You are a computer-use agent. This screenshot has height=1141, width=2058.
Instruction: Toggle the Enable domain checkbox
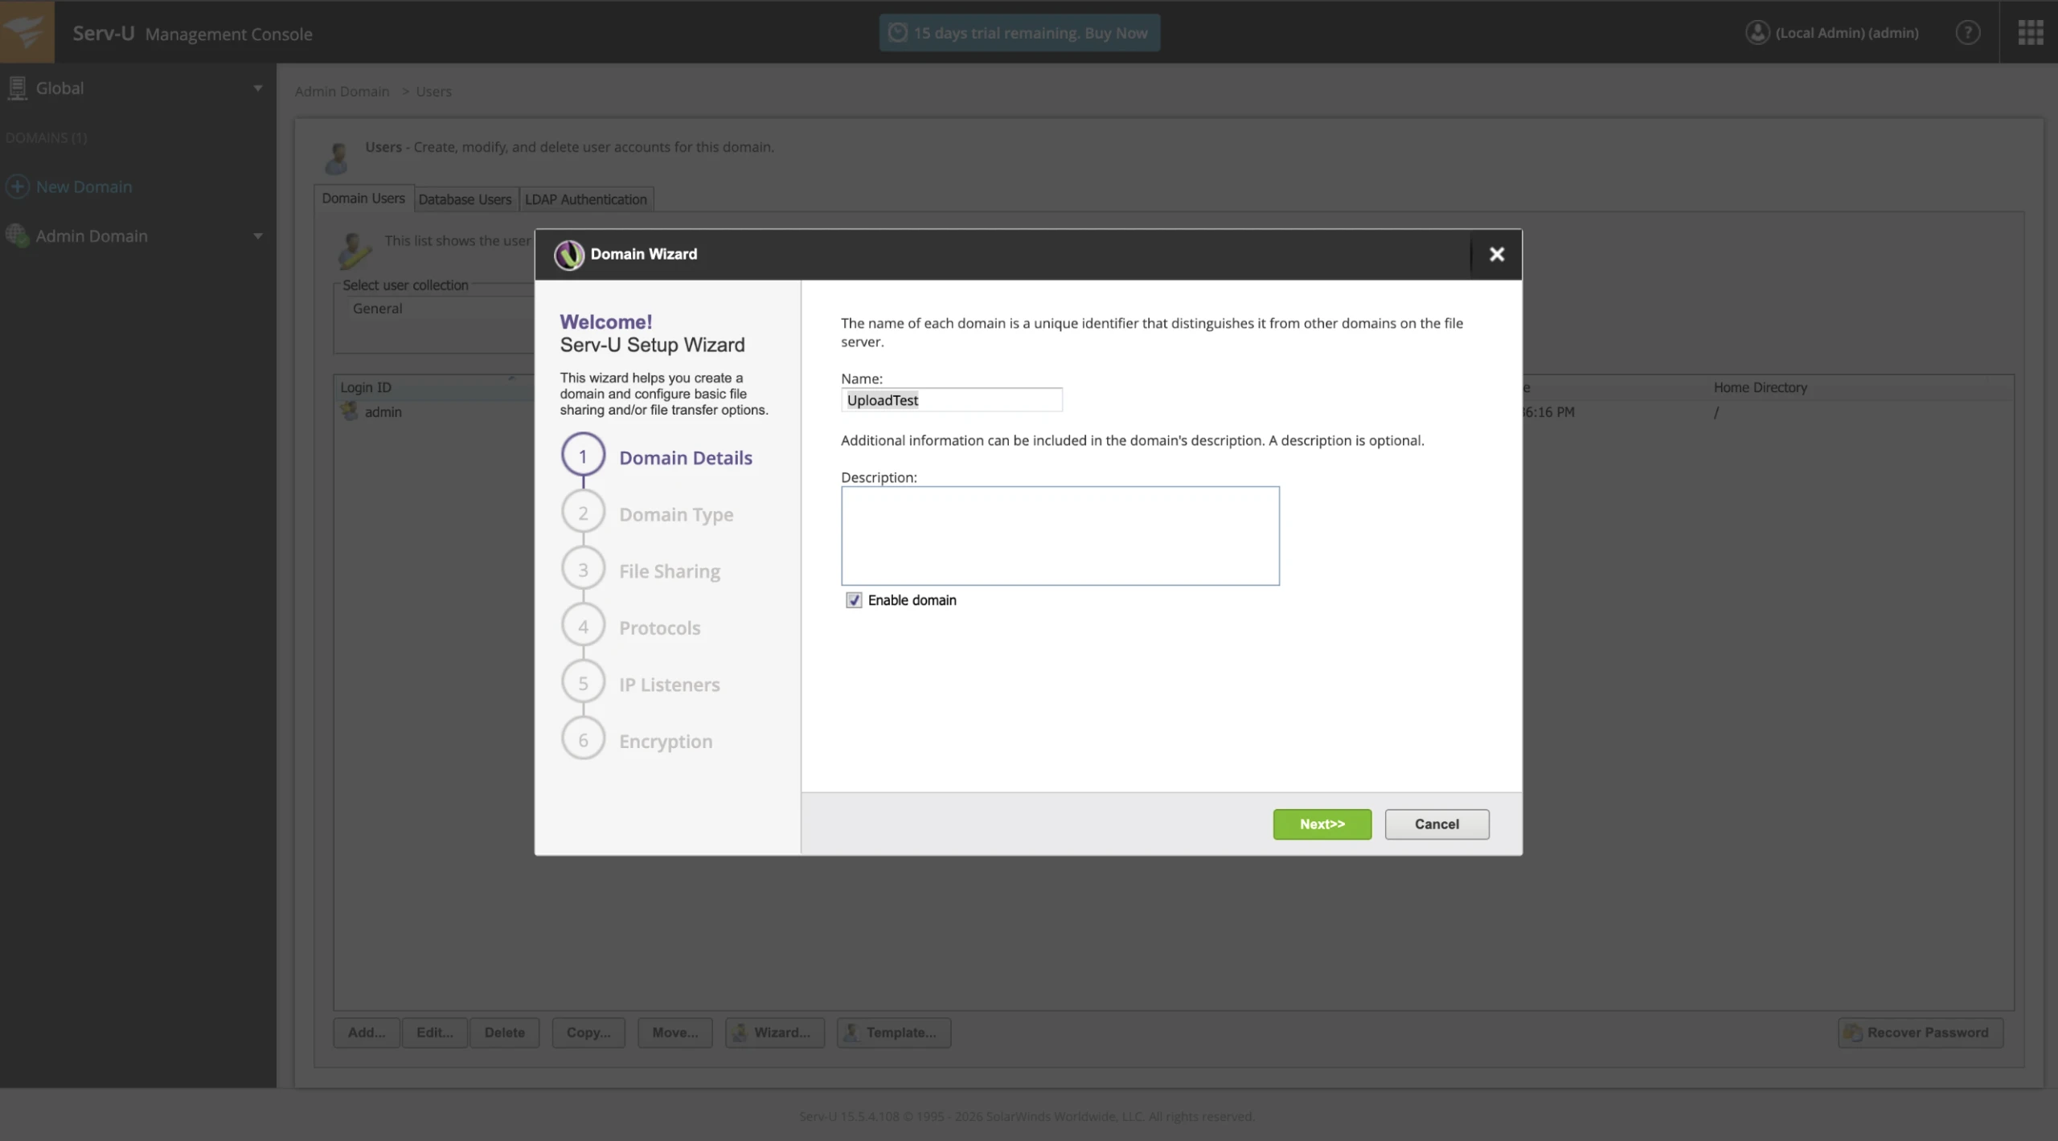coord(853,600)
